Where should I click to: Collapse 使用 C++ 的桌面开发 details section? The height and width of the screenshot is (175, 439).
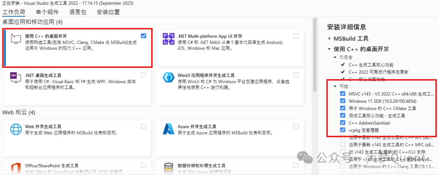pos(329,49)
